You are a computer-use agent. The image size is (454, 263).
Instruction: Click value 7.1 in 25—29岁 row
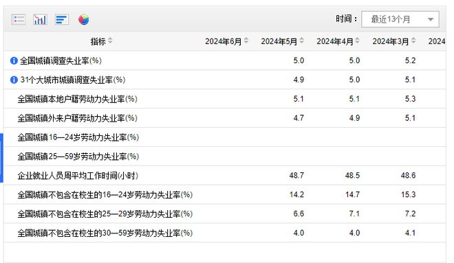pos(354,214)
